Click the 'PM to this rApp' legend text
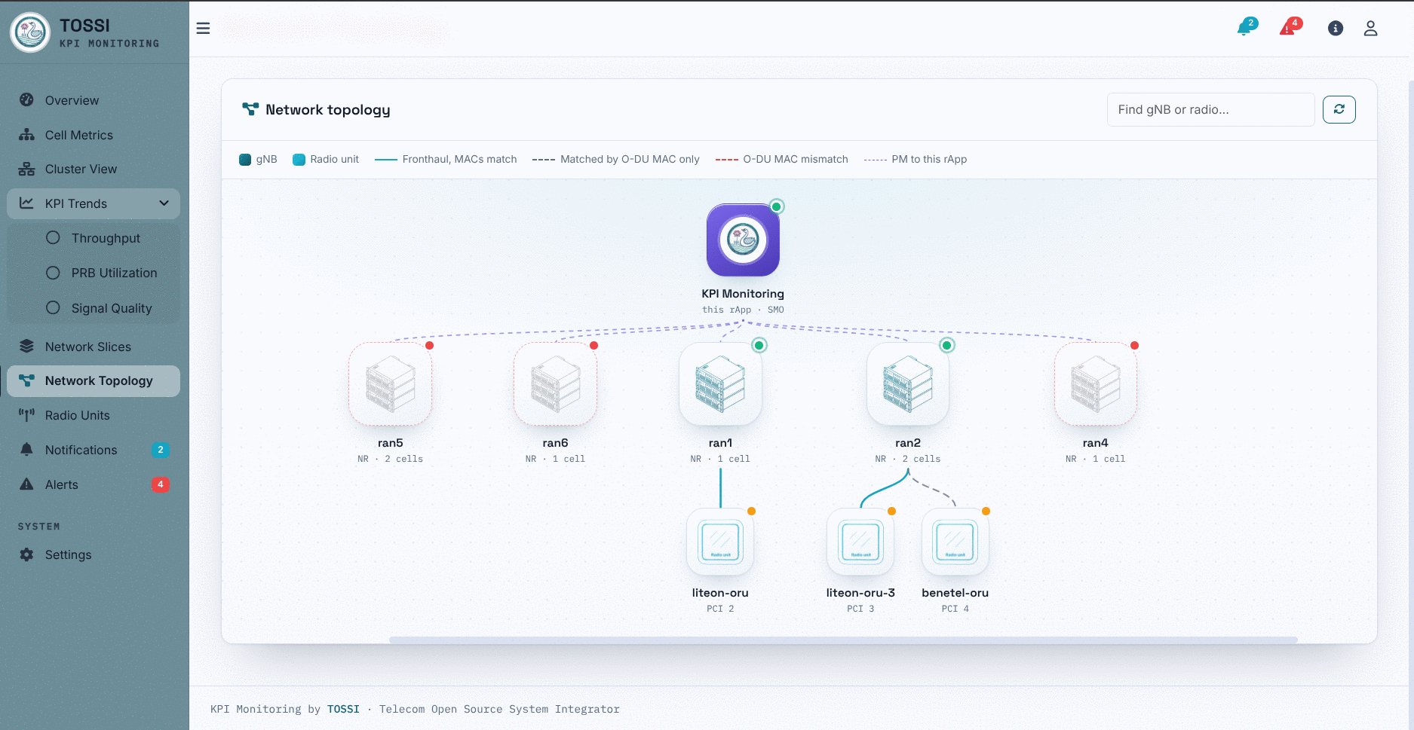 (929, 160)
